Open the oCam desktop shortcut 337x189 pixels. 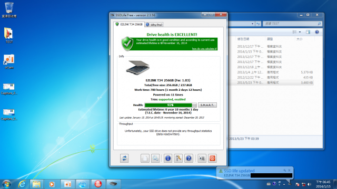[x=9, y=61]
